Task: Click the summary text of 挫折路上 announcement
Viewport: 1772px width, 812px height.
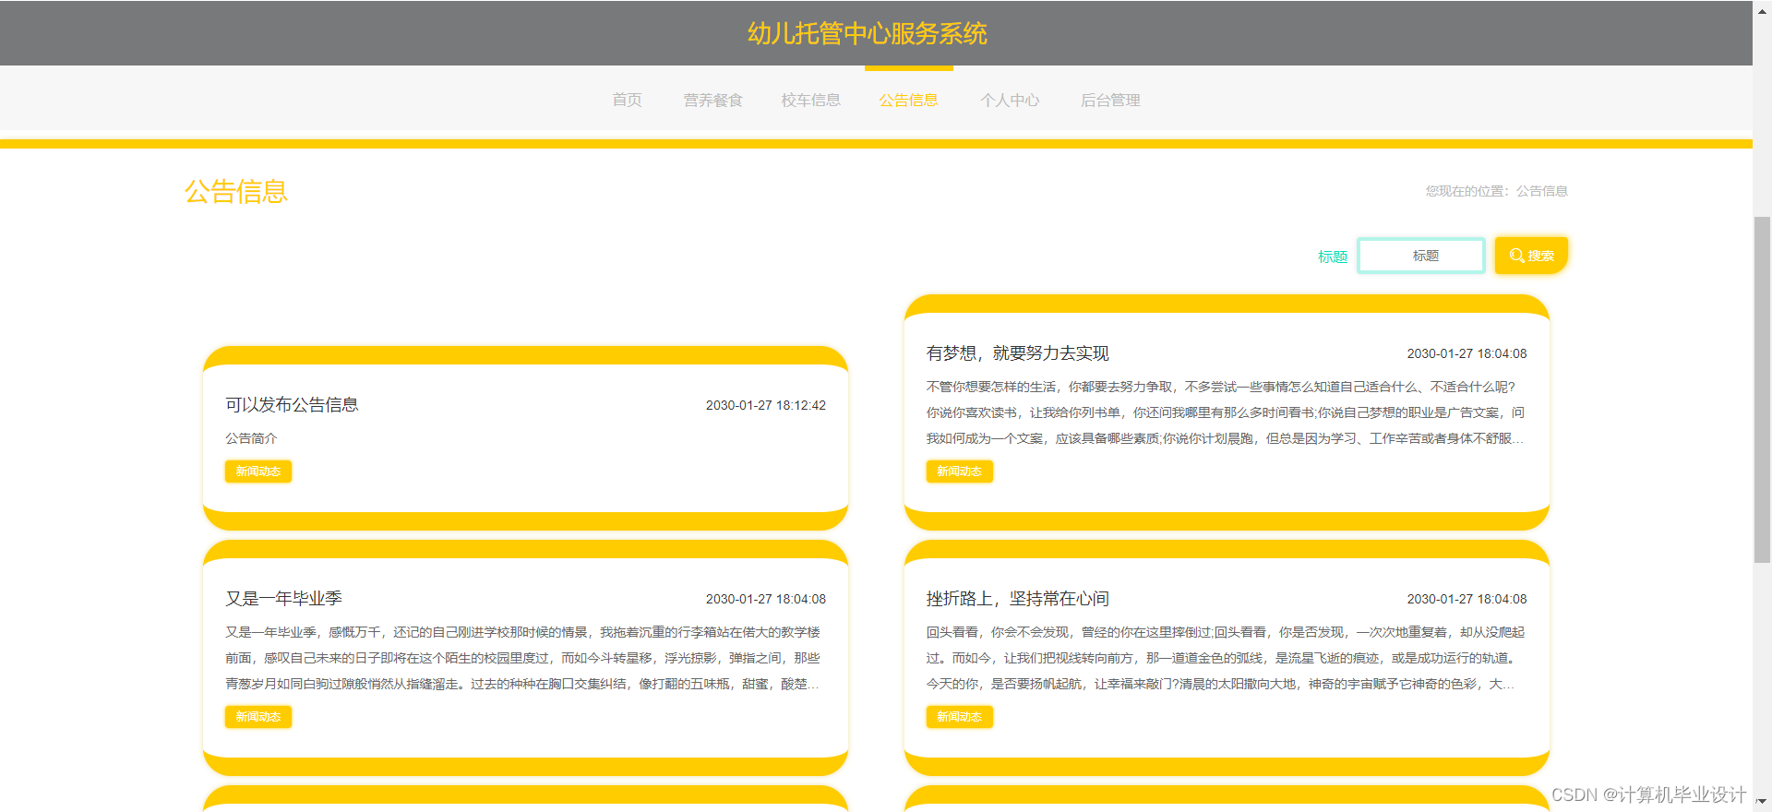Action: pos(1225,658)
